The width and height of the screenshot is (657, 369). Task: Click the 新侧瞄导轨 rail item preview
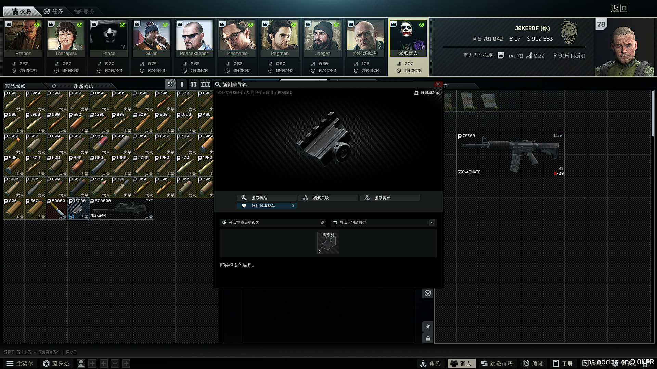tap(325, 140)
